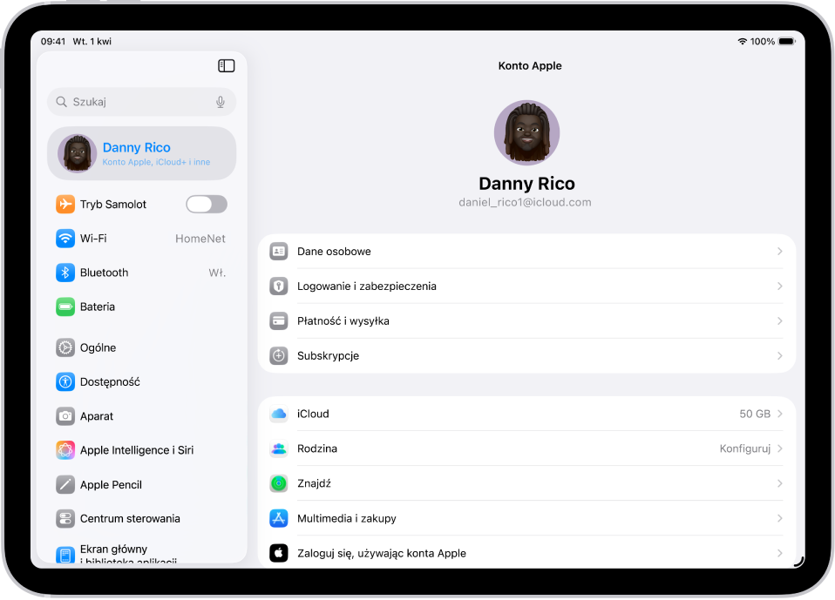835x600 pixels.
Task: Select the Apple Intelligence i Siri icon
Action: 65,450
